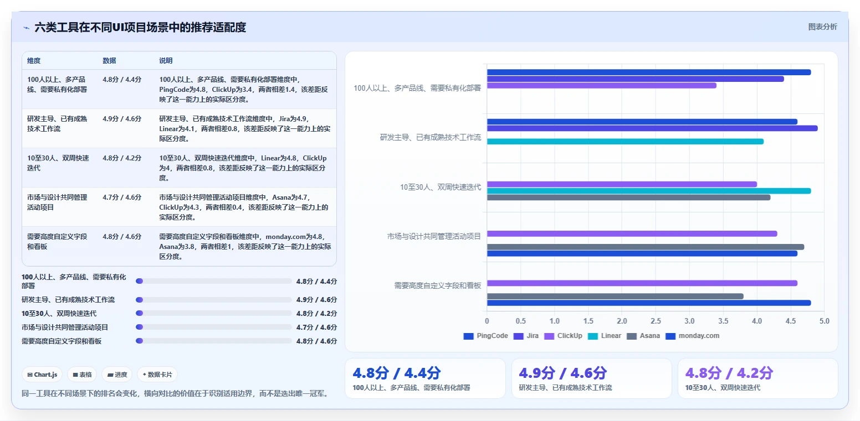Click the purple ClickUp bar in 100人以上 chart group
This screenshot has width=860, height=421.
pyautogui.click(x=602, y=86)
